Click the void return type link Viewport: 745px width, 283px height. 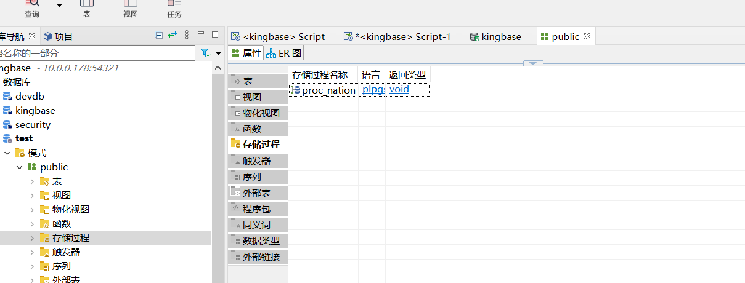[399, 90]
